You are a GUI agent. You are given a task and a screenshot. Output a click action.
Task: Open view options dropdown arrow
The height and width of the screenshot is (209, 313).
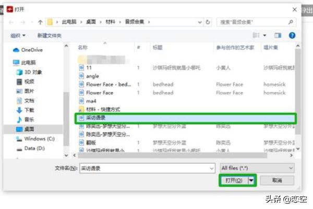[x=264, y=36]
